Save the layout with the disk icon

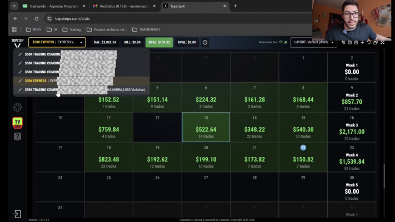349,43
